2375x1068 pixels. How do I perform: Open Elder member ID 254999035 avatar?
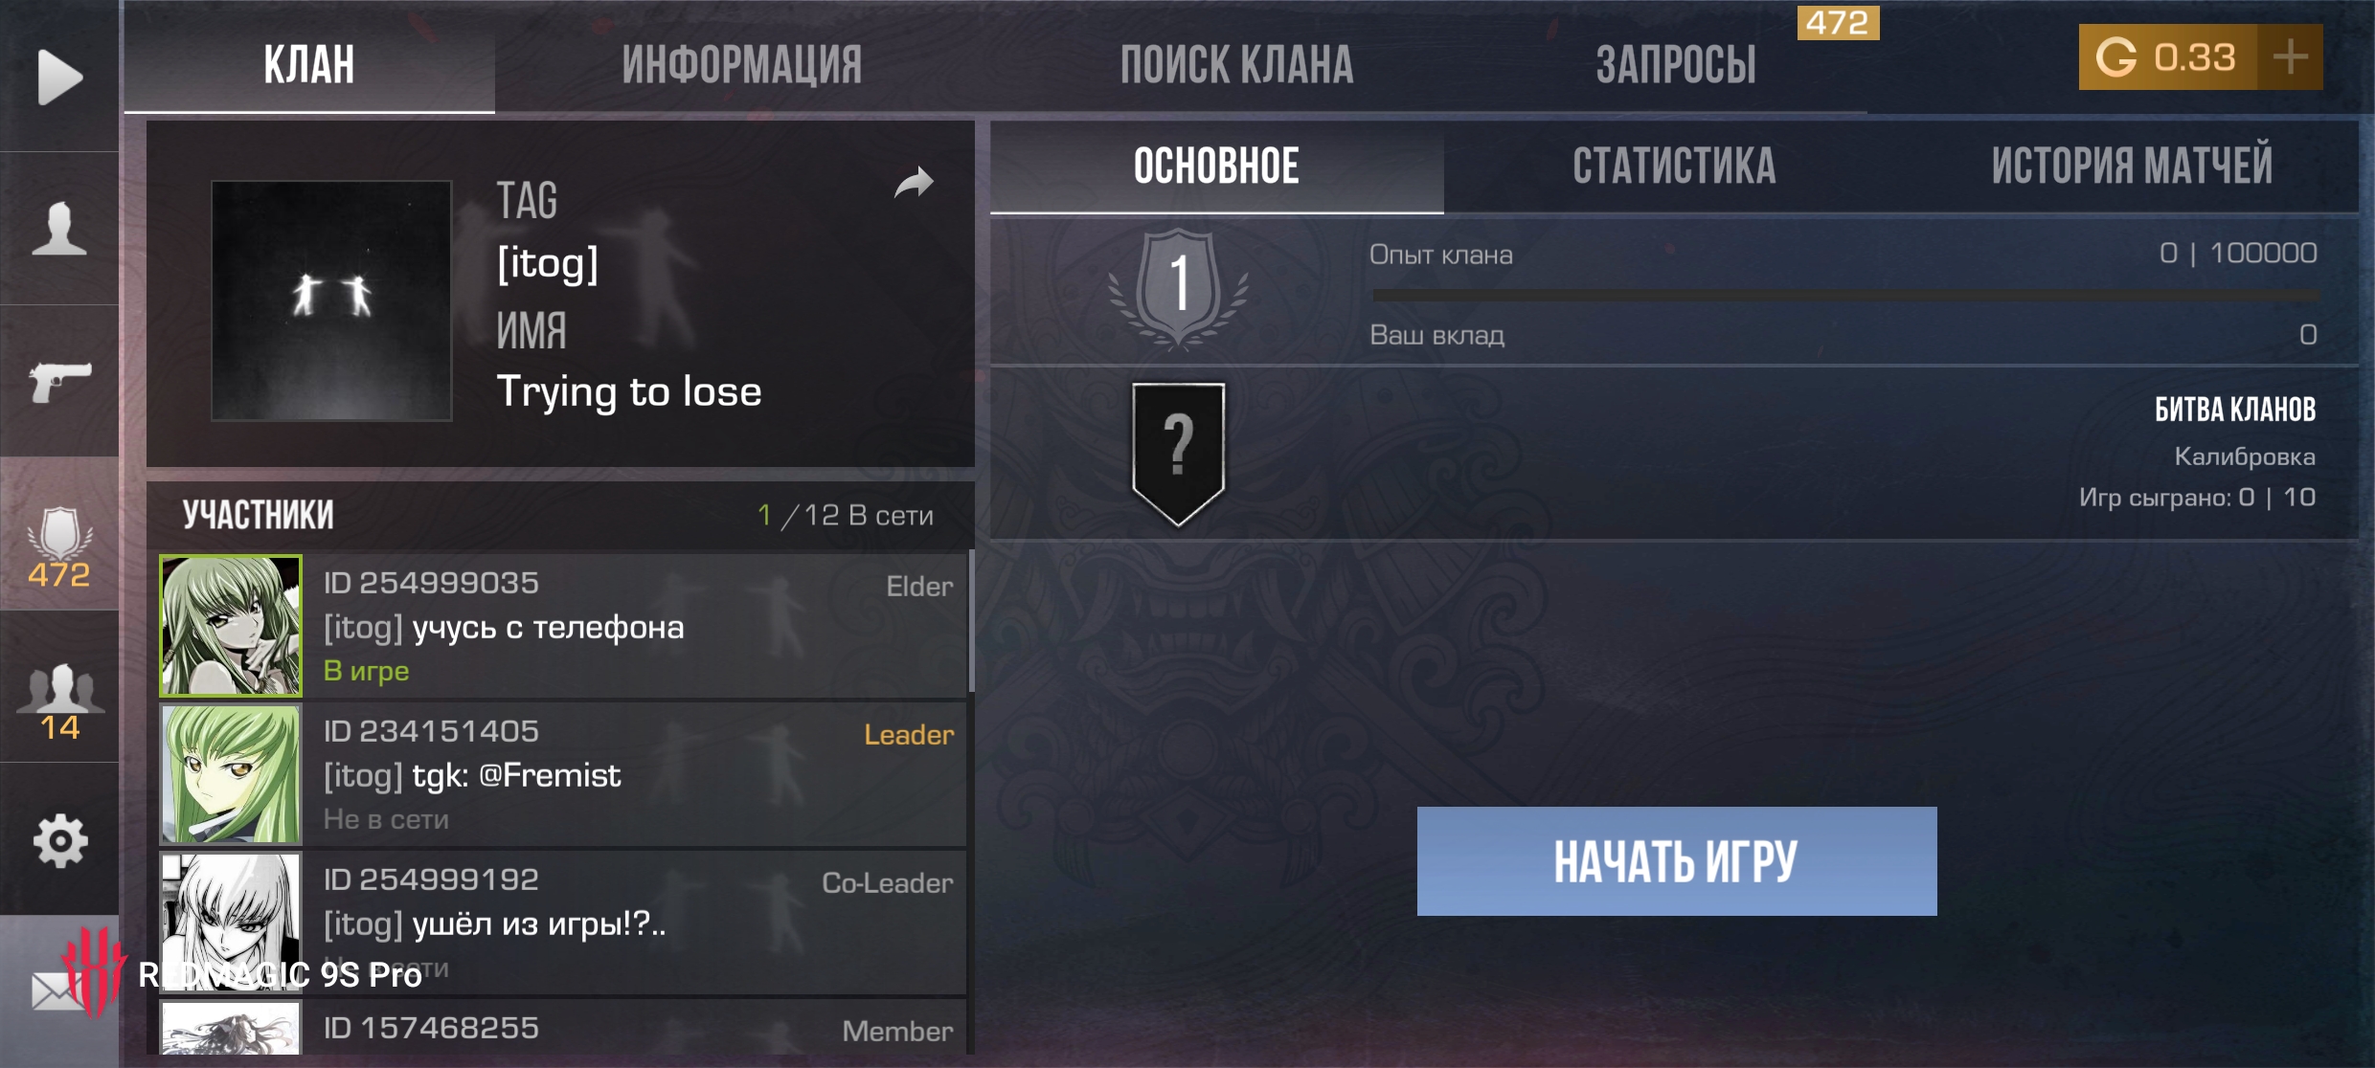tap(231, 626)
